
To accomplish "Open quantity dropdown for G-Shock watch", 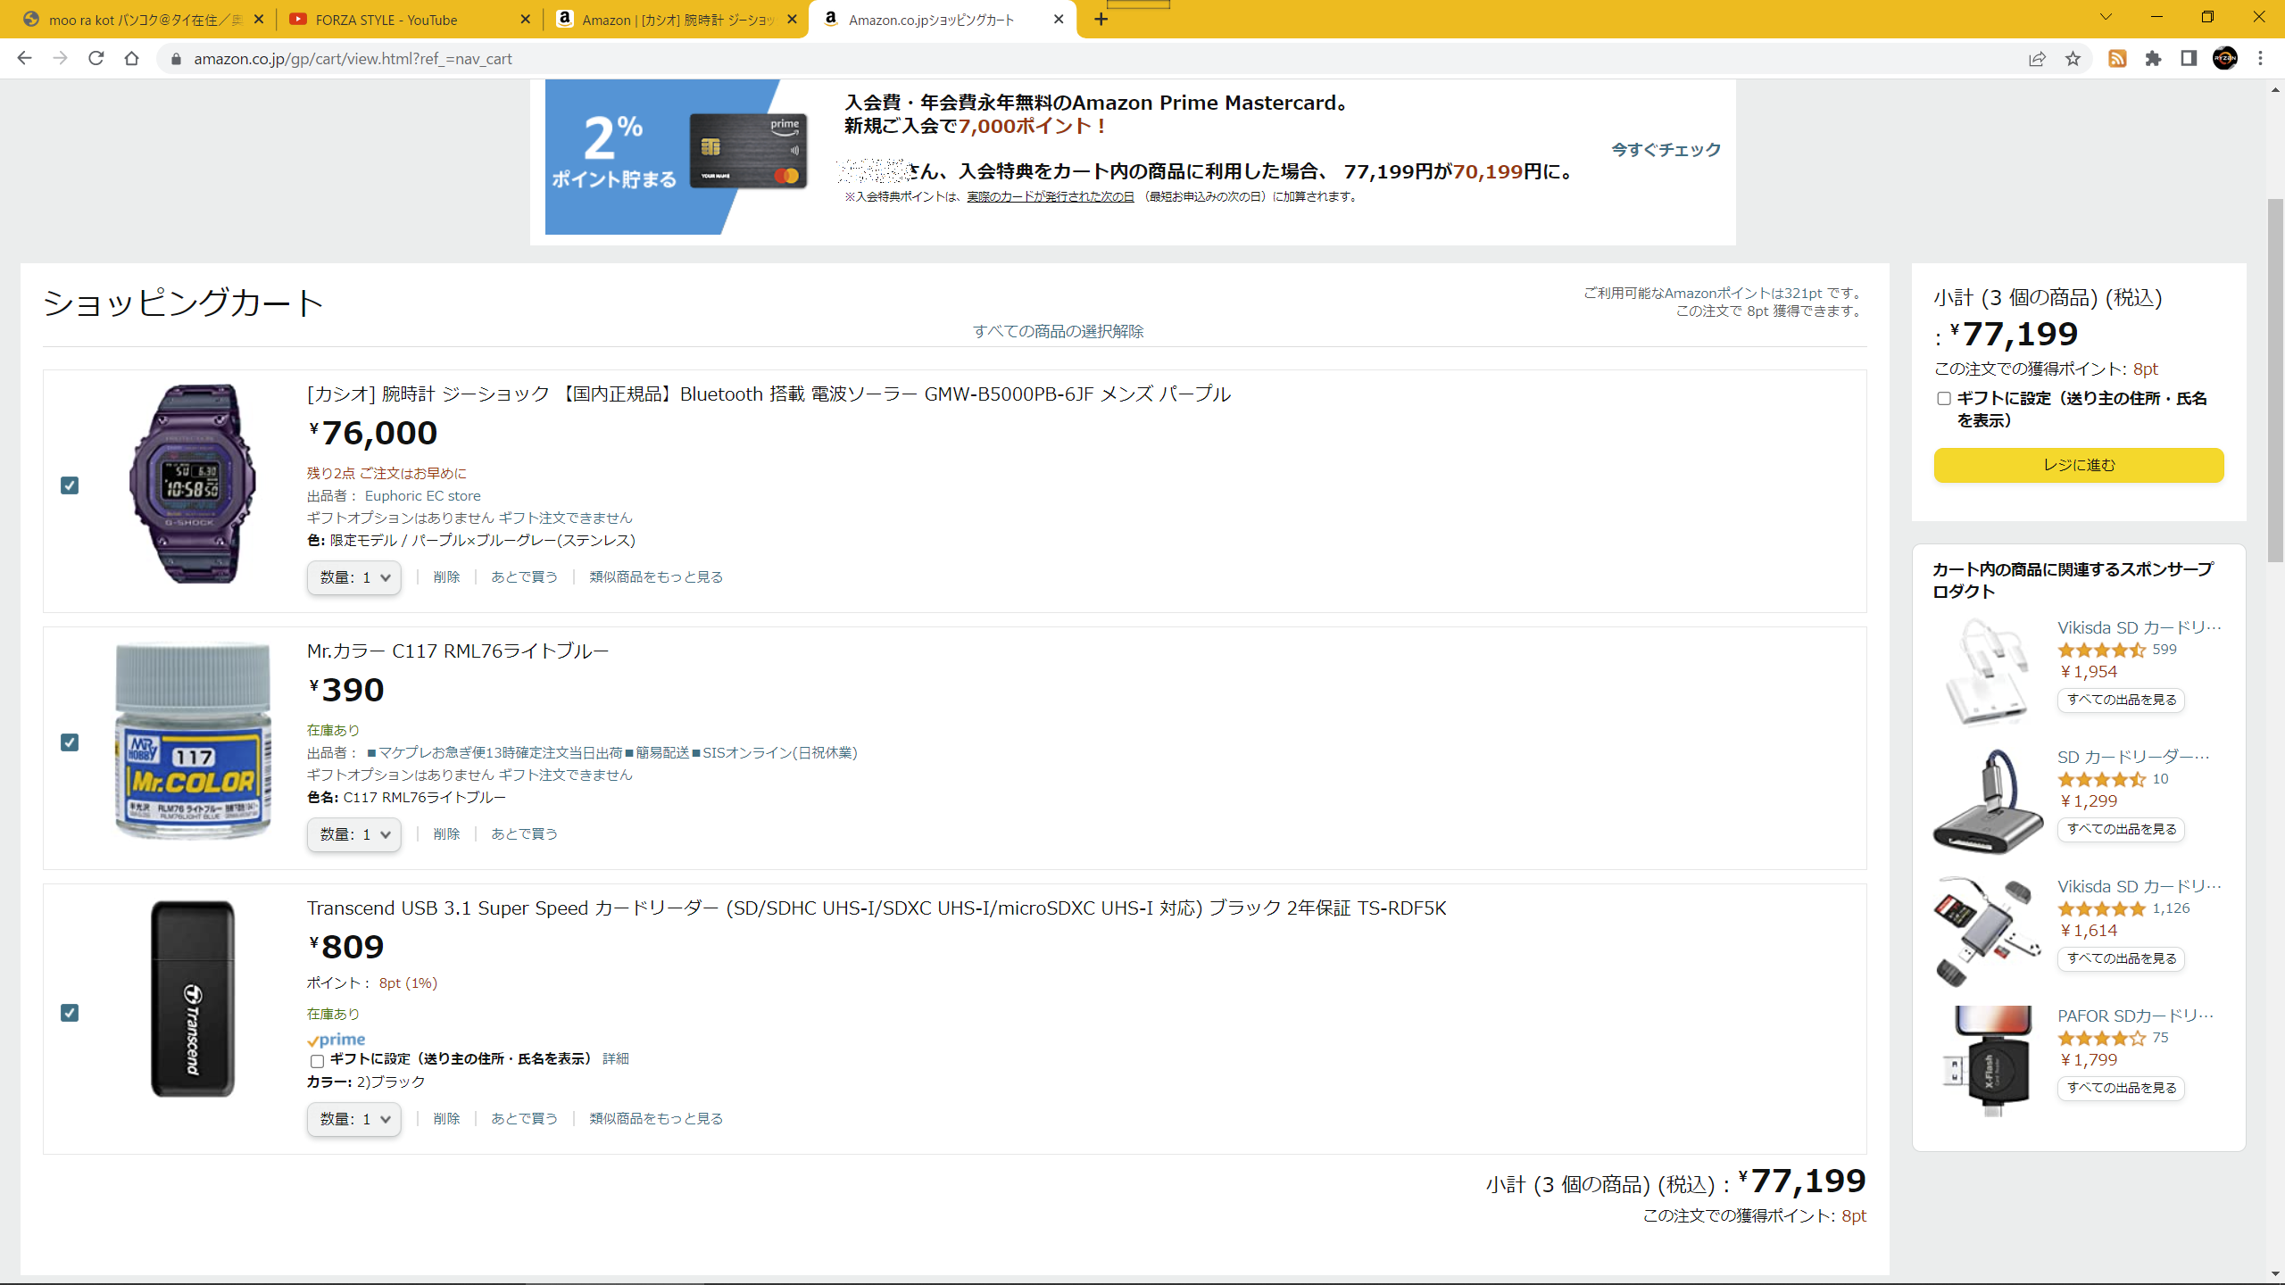I will pyautogui.click(x=354, y=577).
